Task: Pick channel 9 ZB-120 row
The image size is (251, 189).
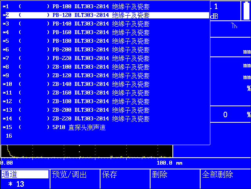Action: click(x=105, y=76)
